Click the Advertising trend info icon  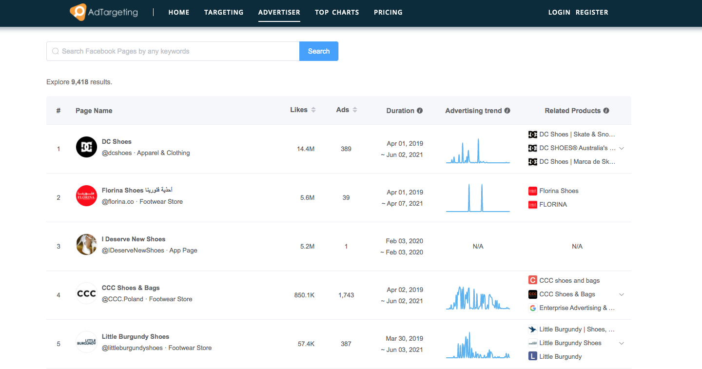[507, 111]
